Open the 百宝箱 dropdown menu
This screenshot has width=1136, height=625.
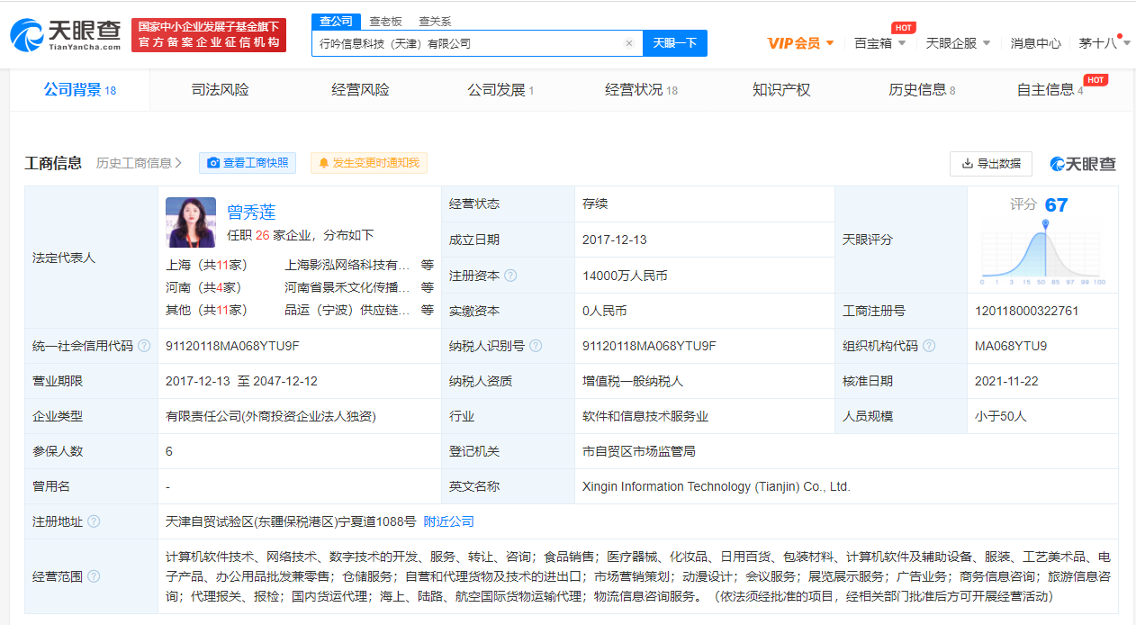pyautogui.click(x=879, y=43)
